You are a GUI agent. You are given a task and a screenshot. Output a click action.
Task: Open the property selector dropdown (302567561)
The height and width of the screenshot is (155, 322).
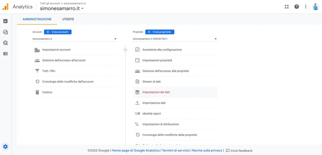(175, 39)
